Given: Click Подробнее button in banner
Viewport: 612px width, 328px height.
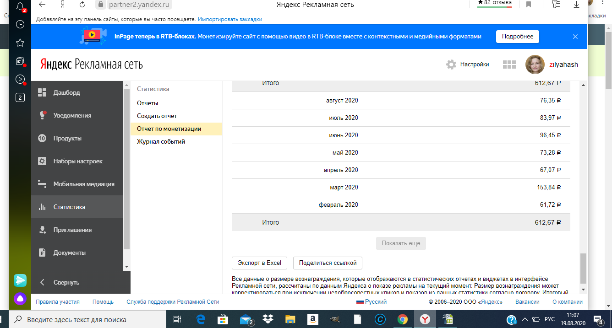Looking at the screenshot, I should click(x=518, y=37).
